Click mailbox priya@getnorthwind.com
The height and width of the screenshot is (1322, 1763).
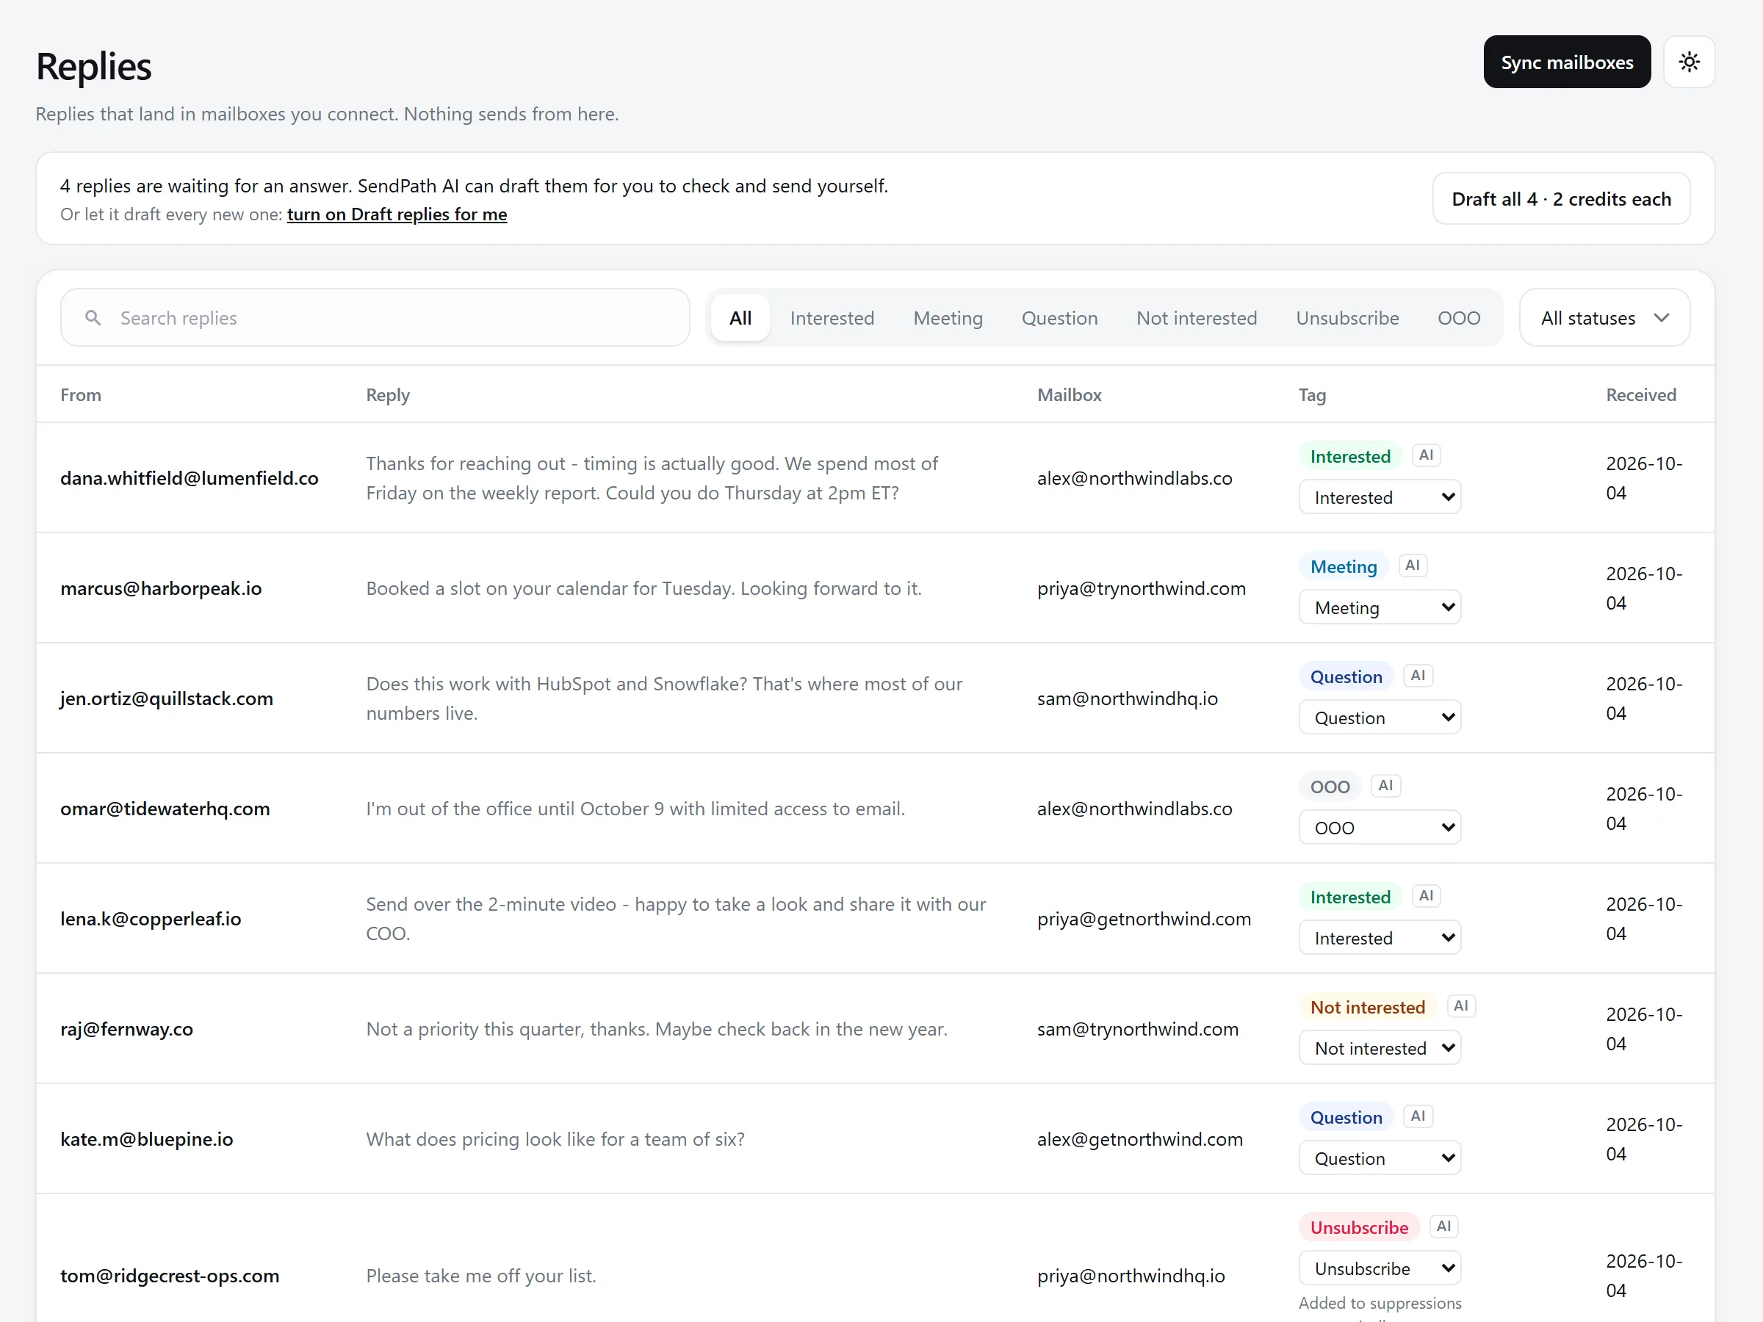[1144, 919]
